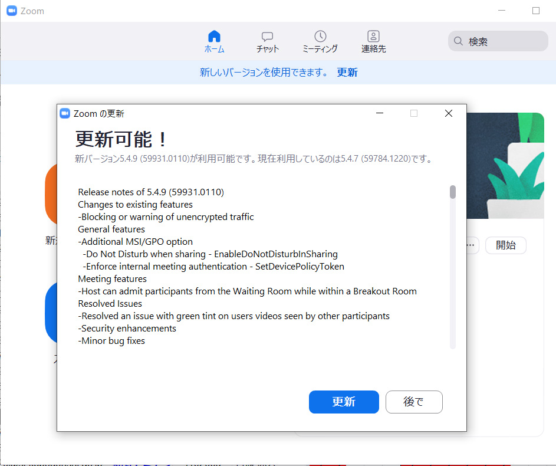
Task: Click 'General features' heading
Action: [111, 229]
